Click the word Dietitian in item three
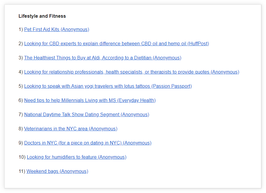 click(143, 58)
